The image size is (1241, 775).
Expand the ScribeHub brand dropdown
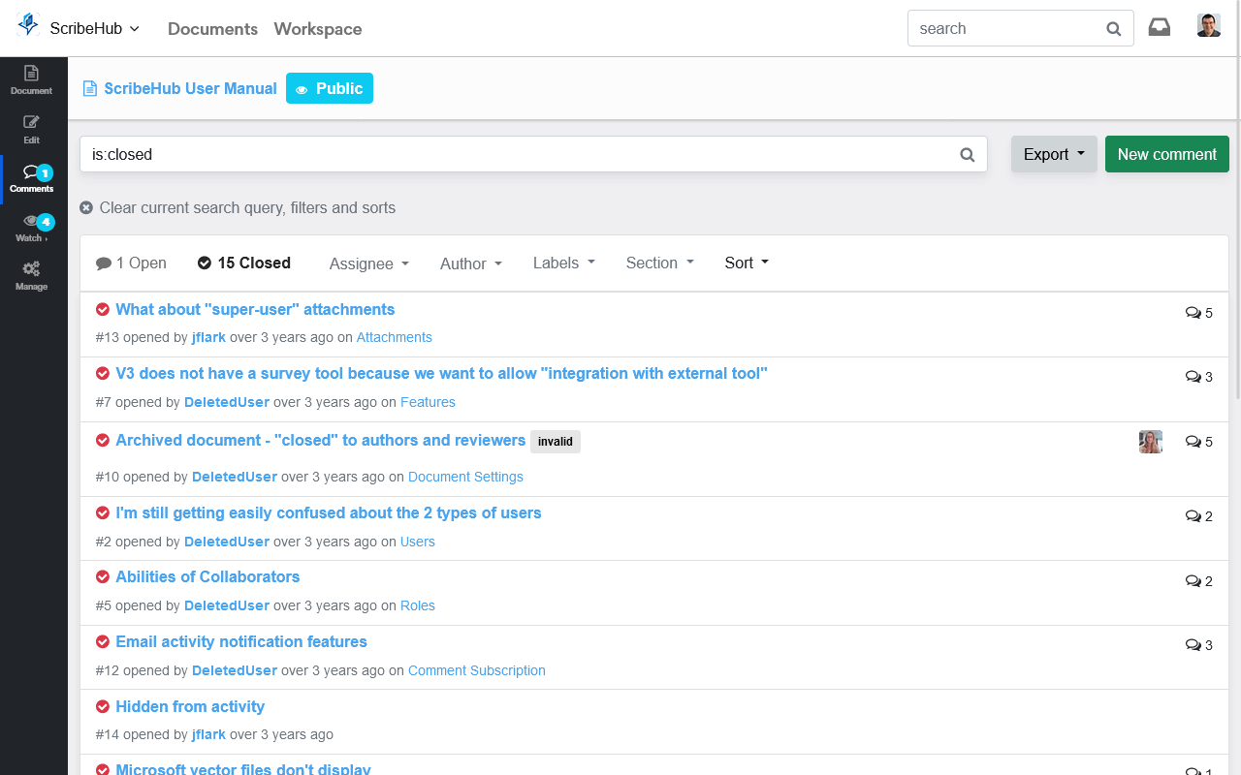[94, 29]
